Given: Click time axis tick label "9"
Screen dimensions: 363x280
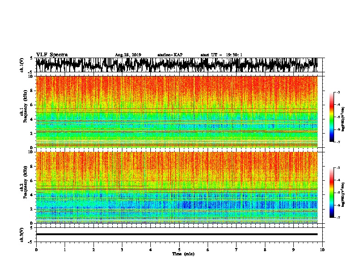Looking at the screenshot, I should [x=293, y=250].
